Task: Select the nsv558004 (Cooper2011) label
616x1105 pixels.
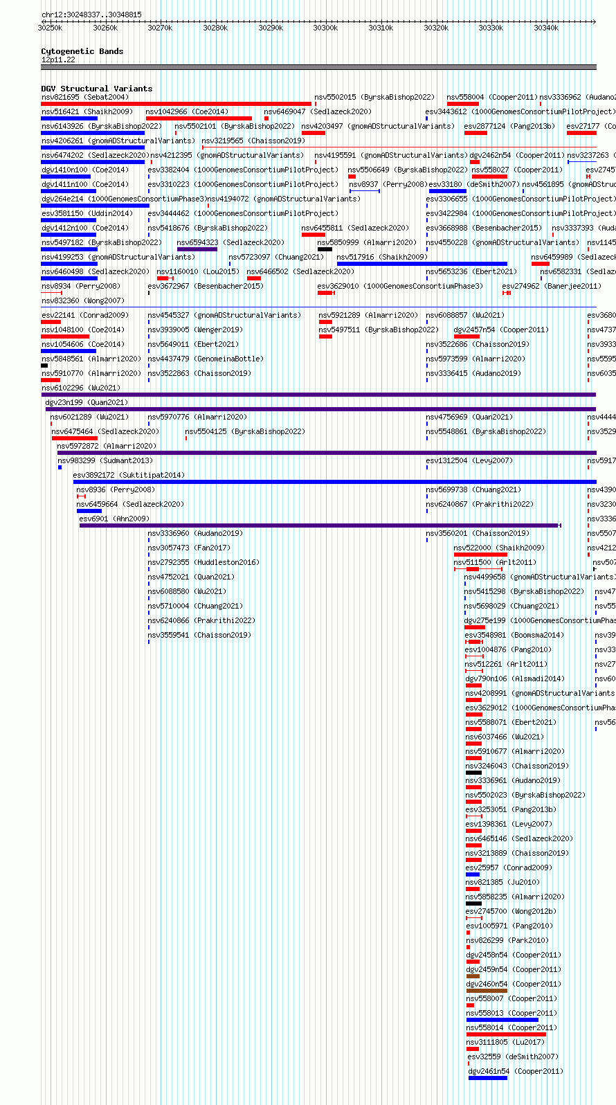Action: [x=492, y=97]
